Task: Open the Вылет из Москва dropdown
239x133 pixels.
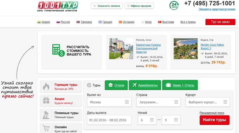Action: tap(109, 102)
